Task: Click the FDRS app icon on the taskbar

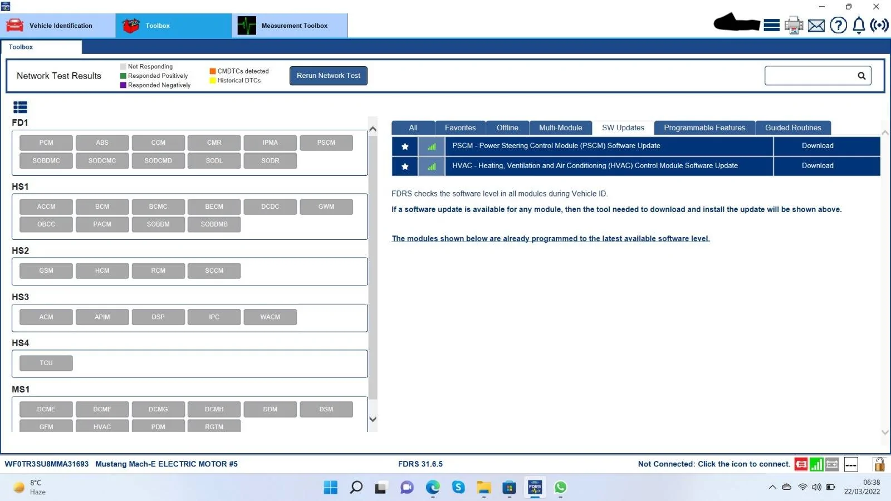Action: 535,488
